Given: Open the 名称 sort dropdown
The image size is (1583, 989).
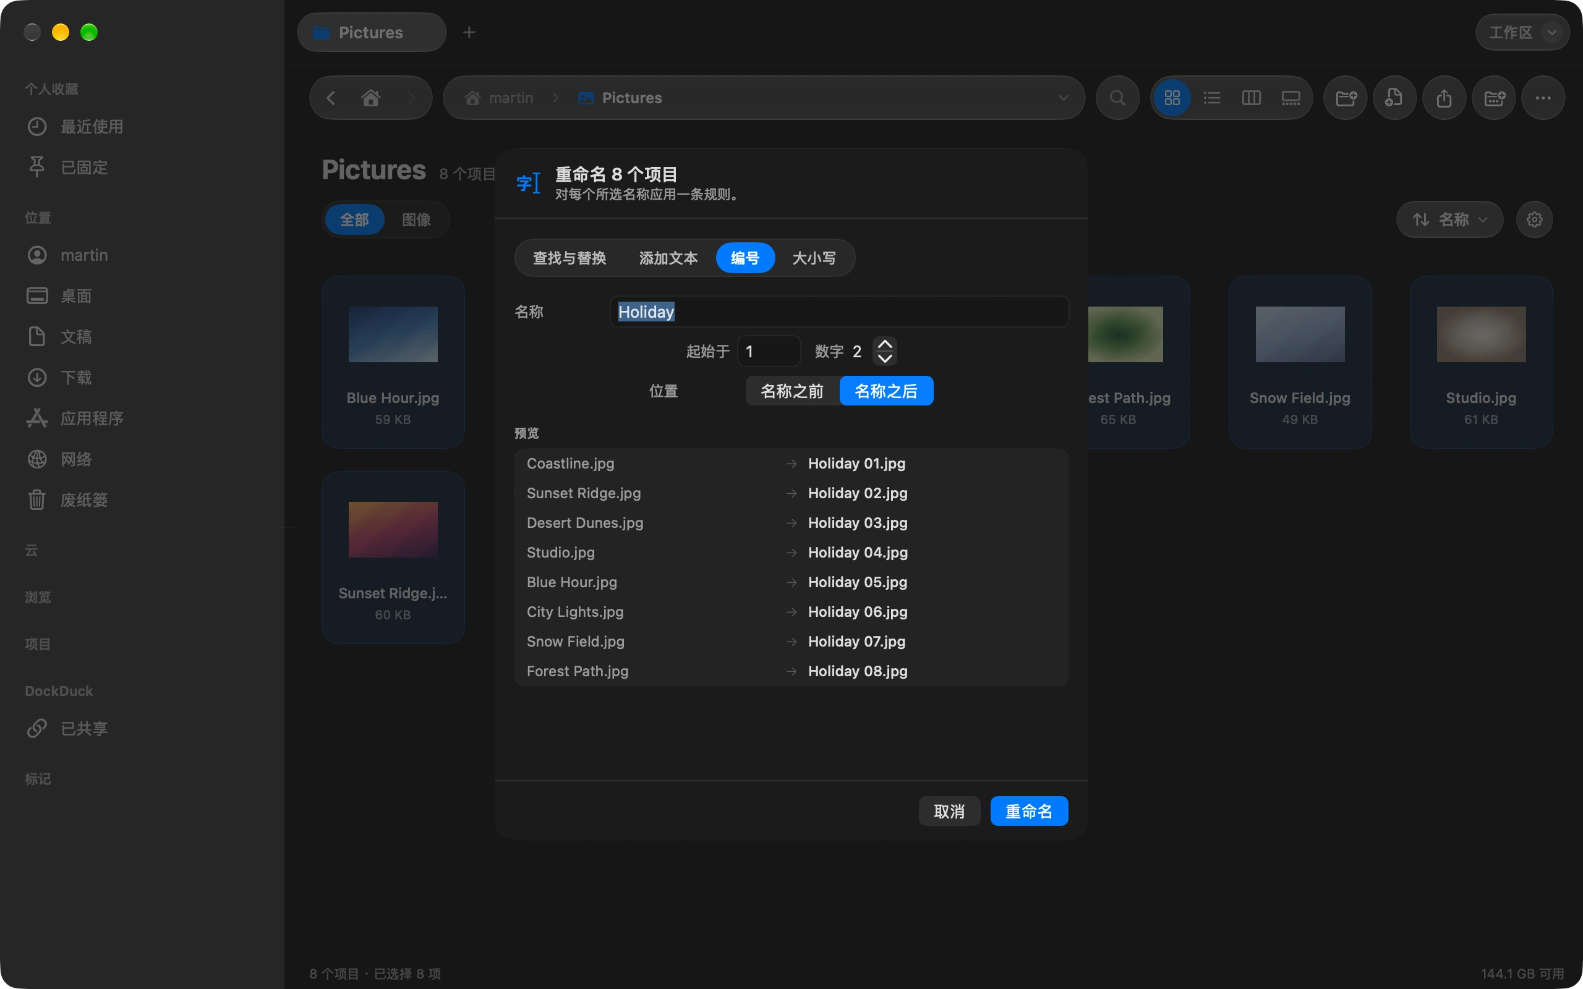Looking at the screenshot, I should tap(1449, 220).
